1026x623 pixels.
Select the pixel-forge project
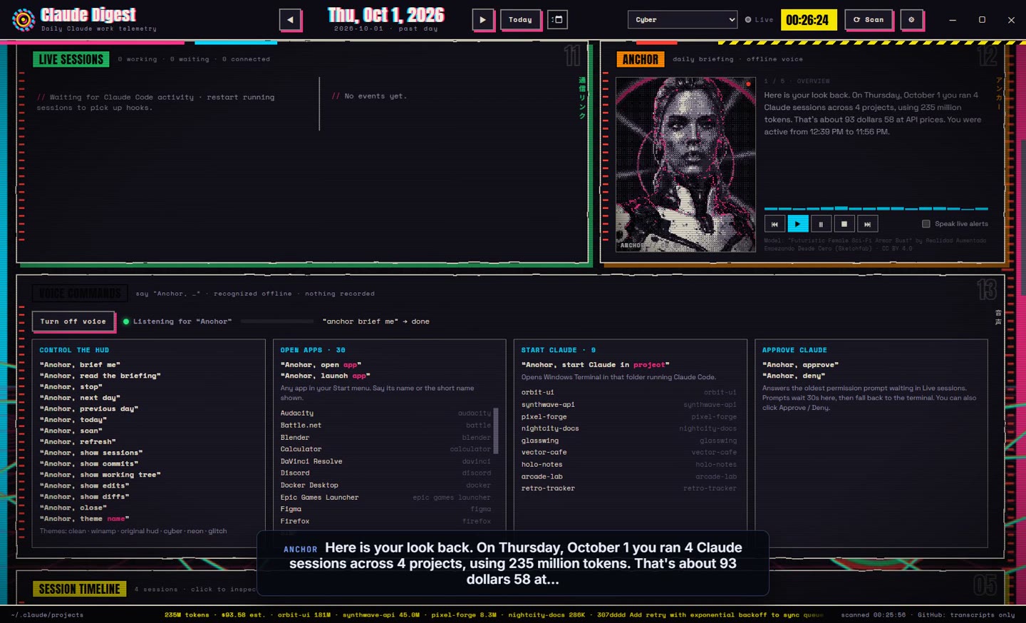point(629,416)
